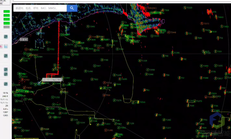The width and height of the screenshot is (231, 139).
Task: Select radar target T2904
Action: (35, 57)
